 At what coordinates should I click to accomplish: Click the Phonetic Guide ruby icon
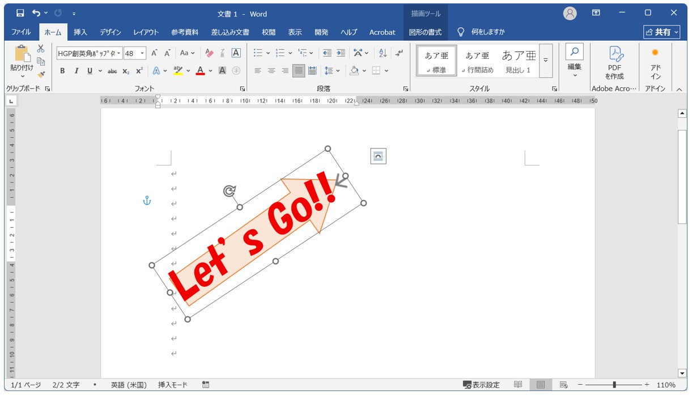click(223, 53)
